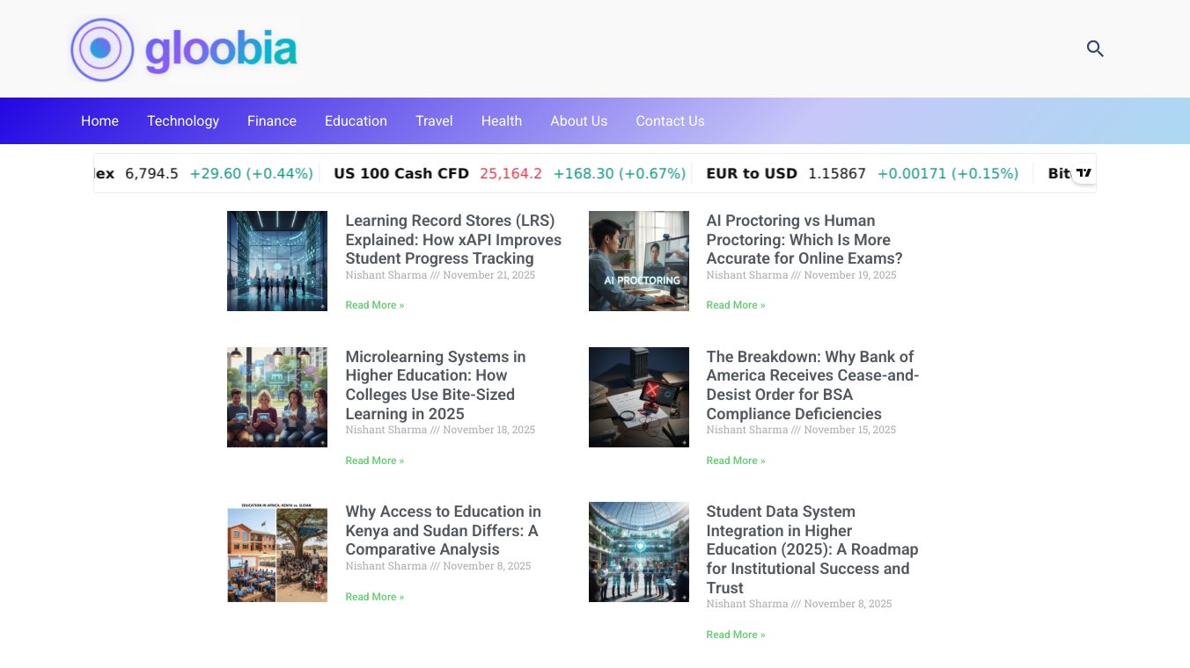Open the AI Proctoring vs Human Proctoring title

[804, 239]
